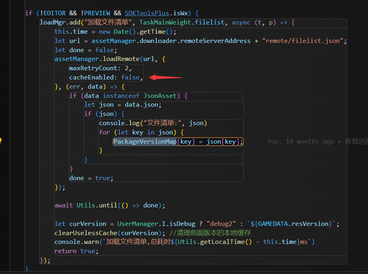This screenshot has width=368, height=274.
Task: Click the 'console.log' call
Action: (119, 123)
